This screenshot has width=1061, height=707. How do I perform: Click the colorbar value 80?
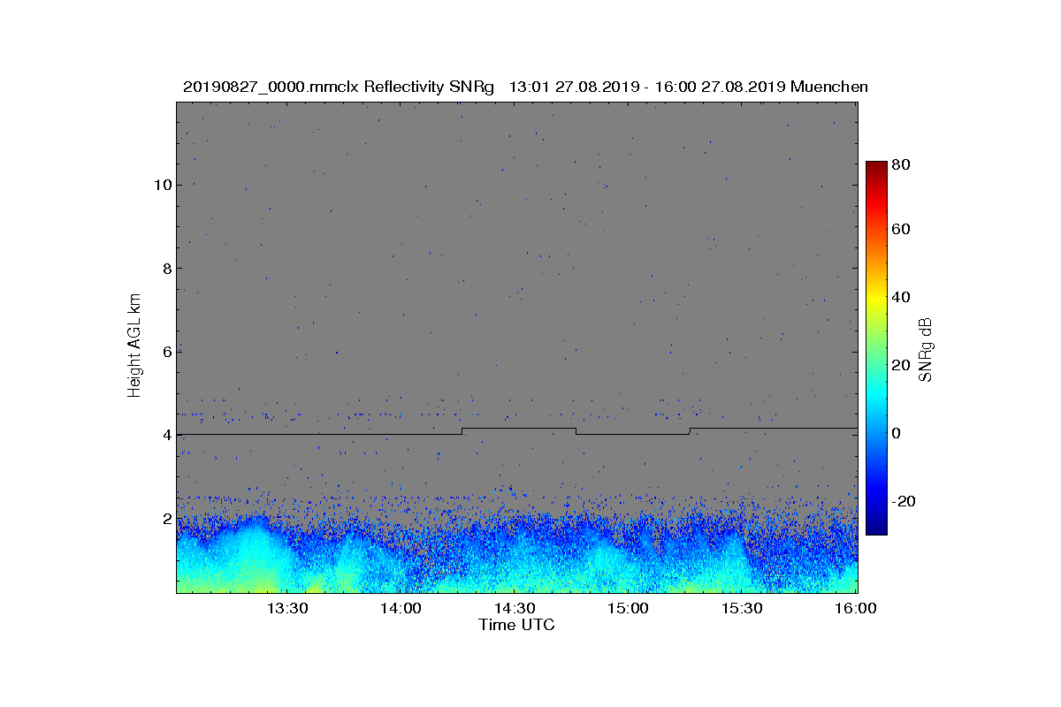[902, 164]
